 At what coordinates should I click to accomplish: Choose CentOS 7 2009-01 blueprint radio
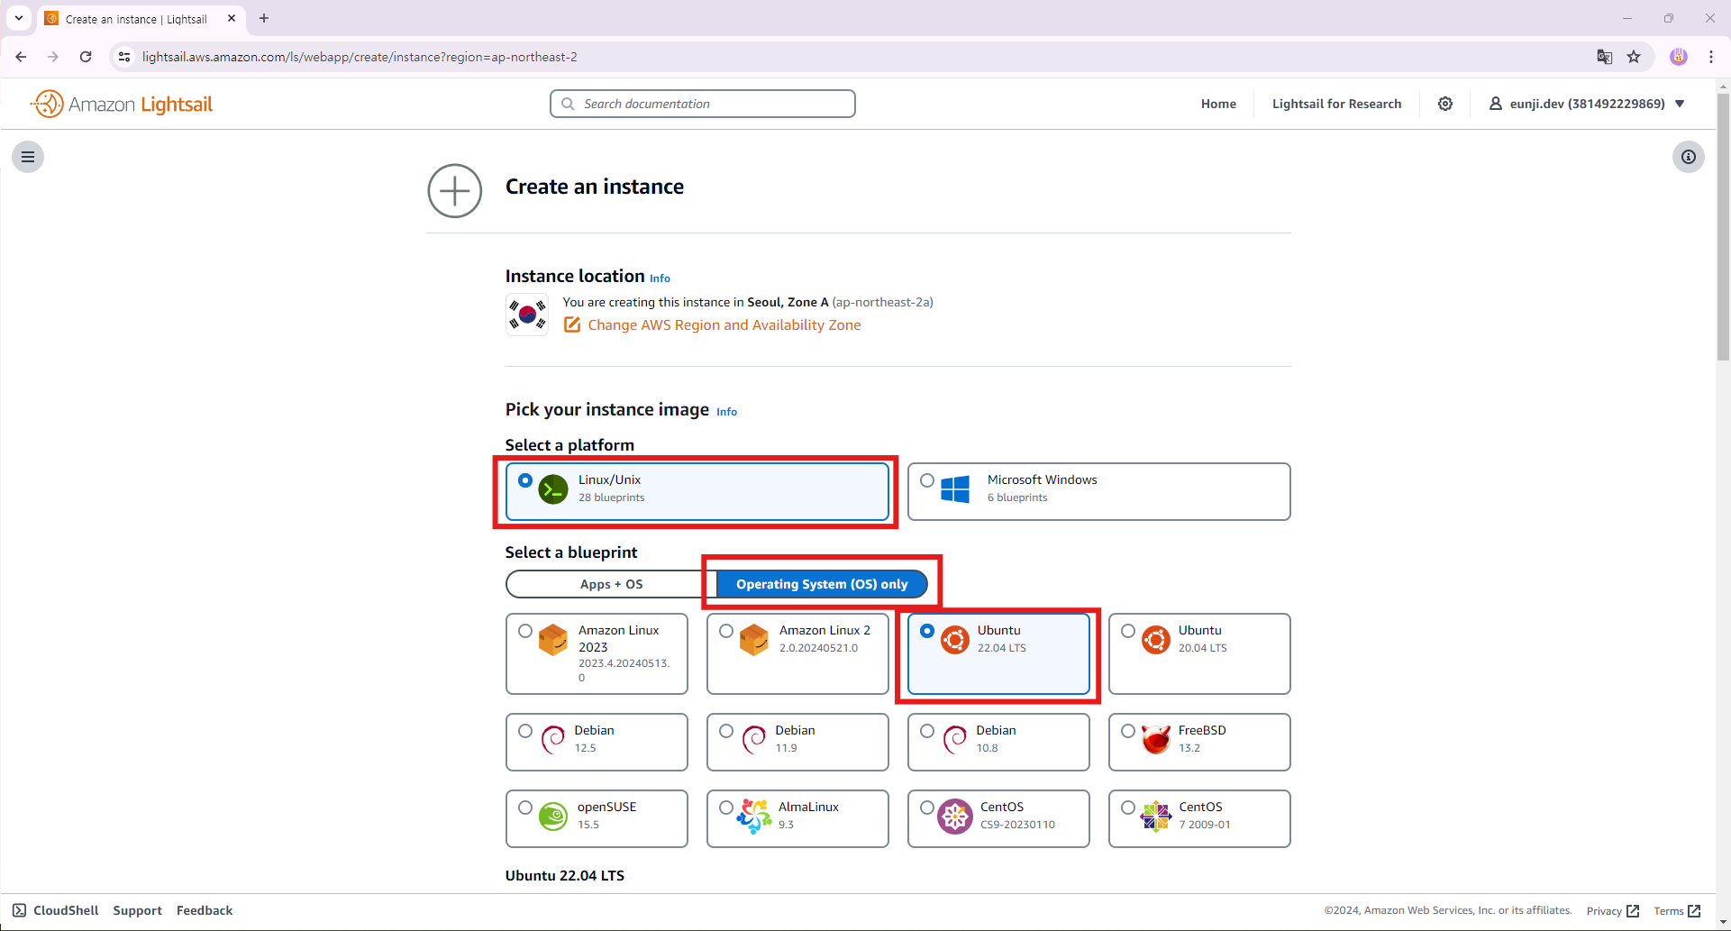(1128, 808)
